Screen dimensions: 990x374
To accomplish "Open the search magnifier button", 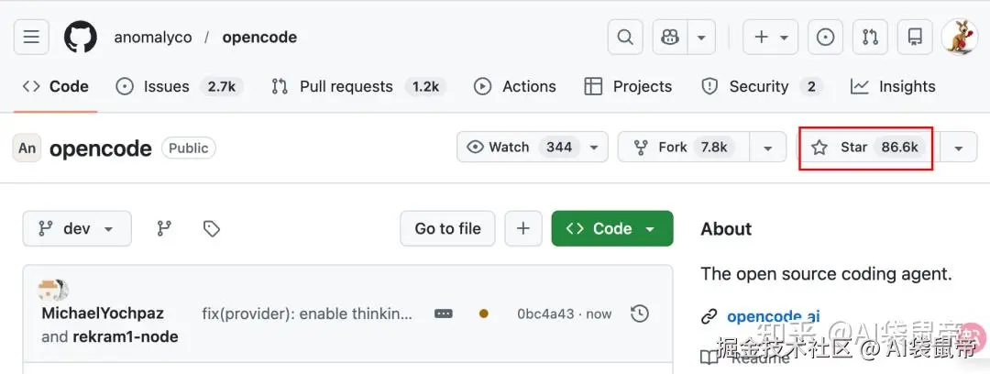I will pos(625,38).
